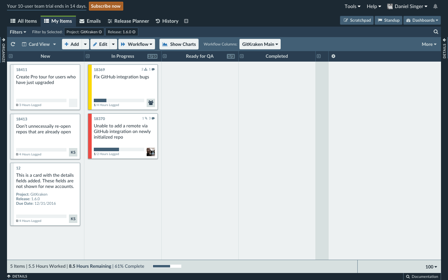Open the Add dropdown arrow
Viewport: 448px width, 280px height.
click(86, 44)
